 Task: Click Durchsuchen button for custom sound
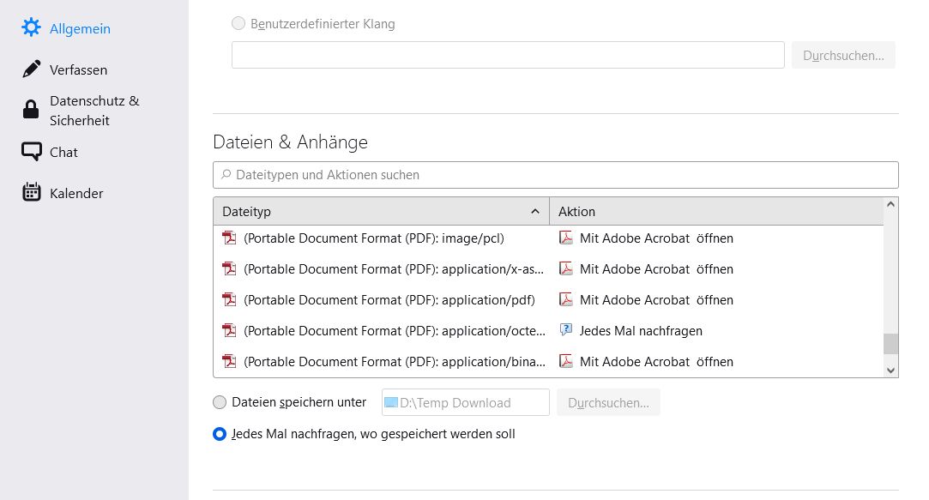[843, 56]
